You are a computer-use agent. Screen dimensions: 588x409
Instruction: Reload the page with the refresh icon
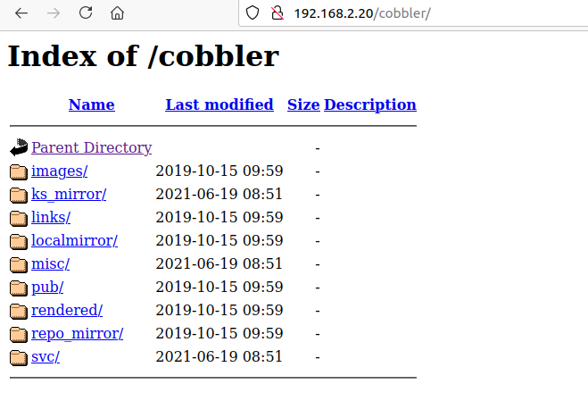coord(86,13)
